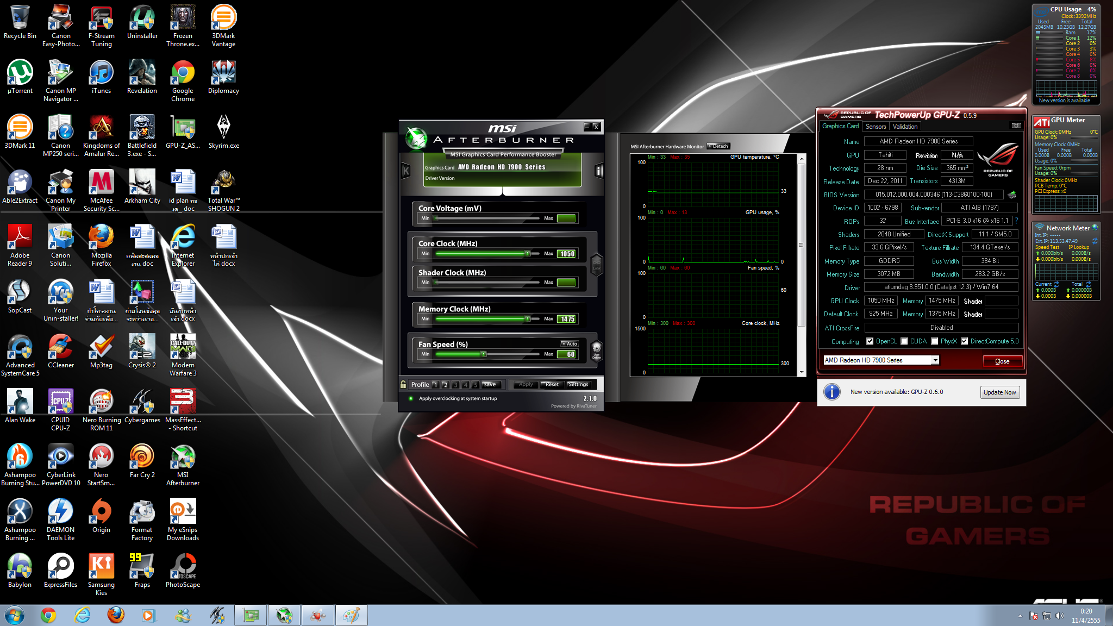Screen dimensions: 1113x626
Task: Toggle the PhysX checkbox
Action: coord(935,341)
